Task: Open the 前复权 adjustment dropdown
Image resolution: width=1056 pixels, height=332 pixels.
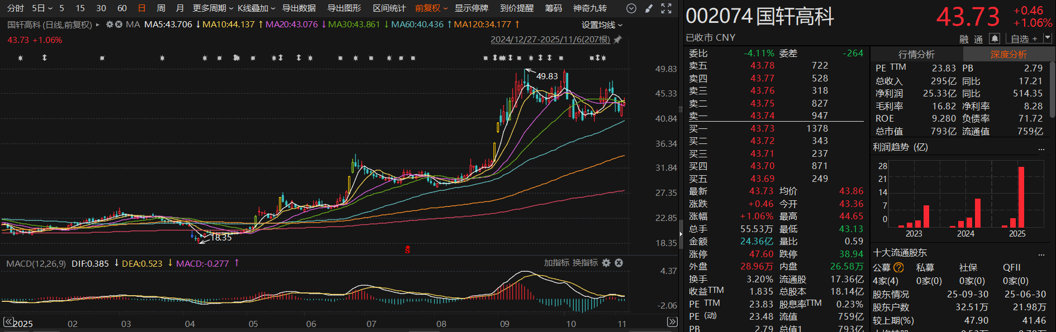Action: (x=431, y=8)
